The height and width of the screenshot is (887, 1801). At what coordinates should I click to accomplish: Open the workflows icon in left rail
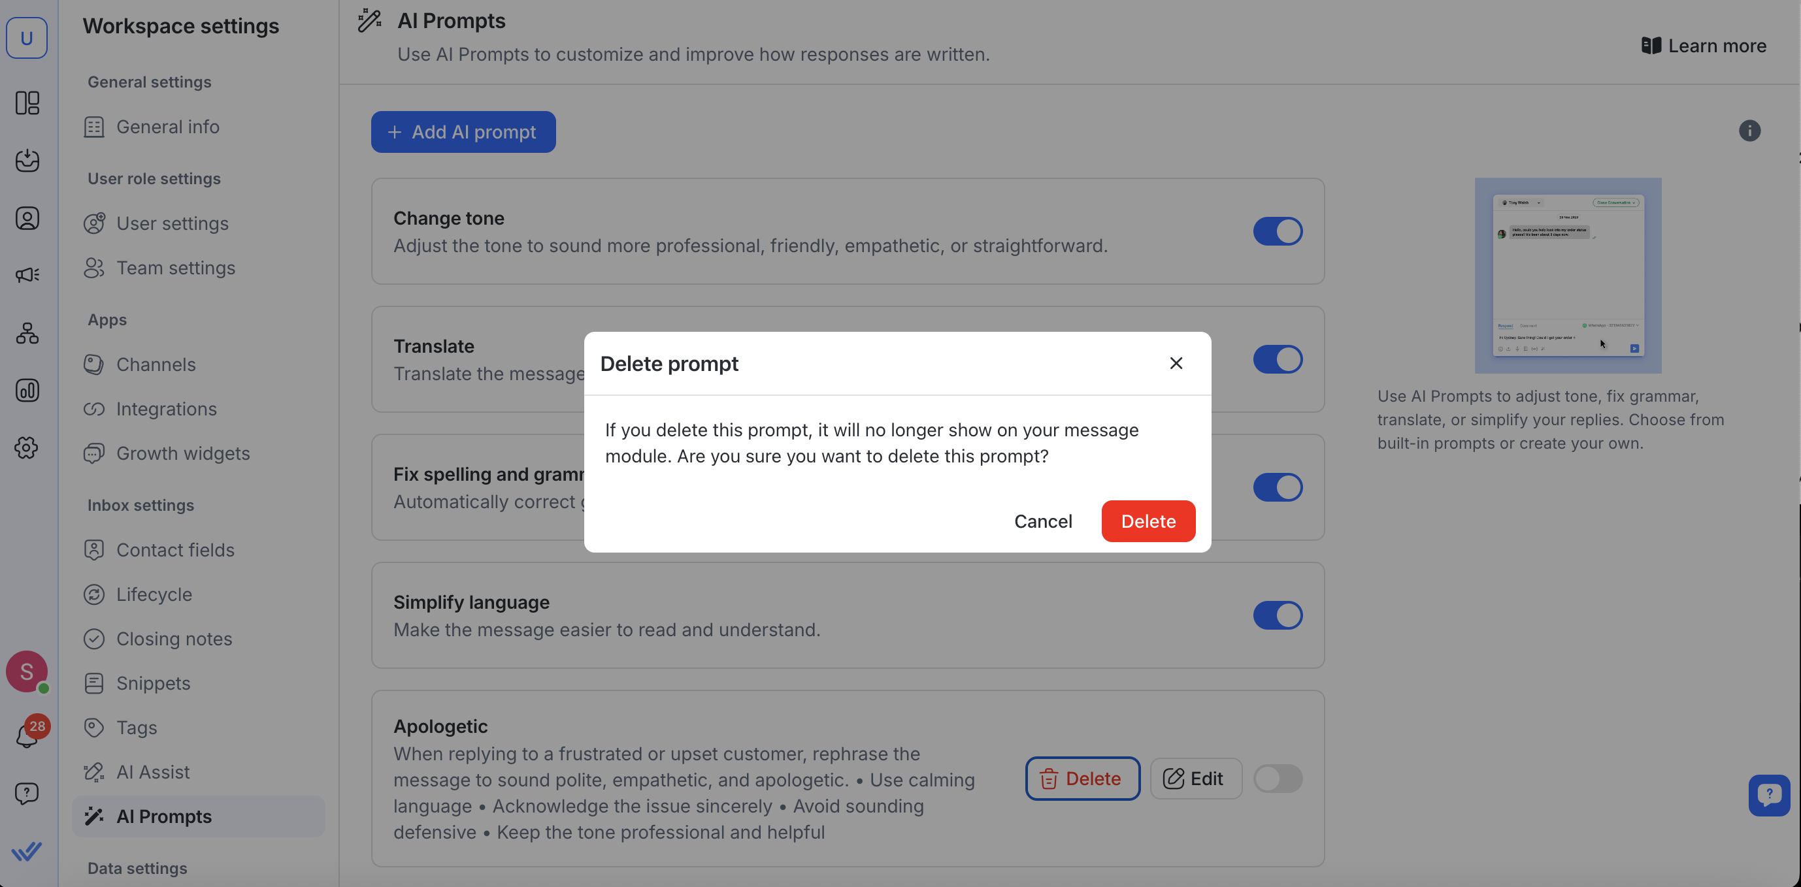coord(27,332)
